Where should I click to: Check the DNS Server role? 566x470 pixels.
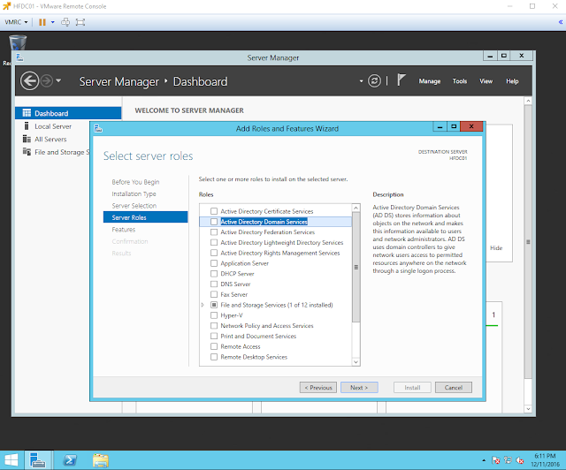pos(214,284)
